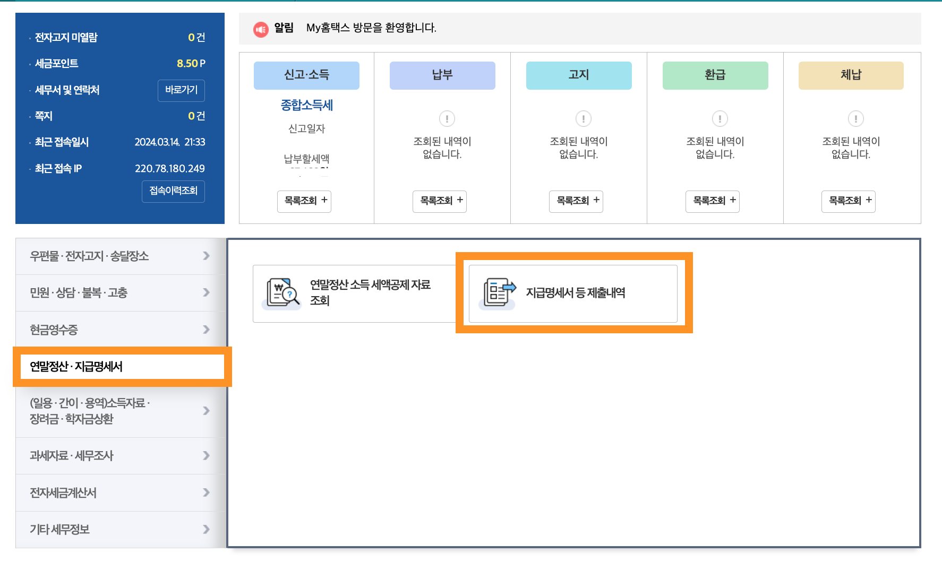Viewport: 942px width, 570px height.
Task: Click 목록조회 + under 환급
Action: [x=713, y=201]
